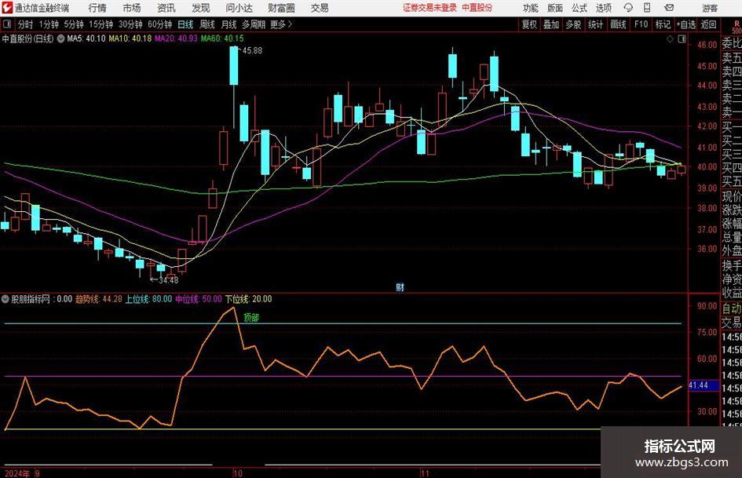Select the 日线 daily period tab

(x=185, y=24)
